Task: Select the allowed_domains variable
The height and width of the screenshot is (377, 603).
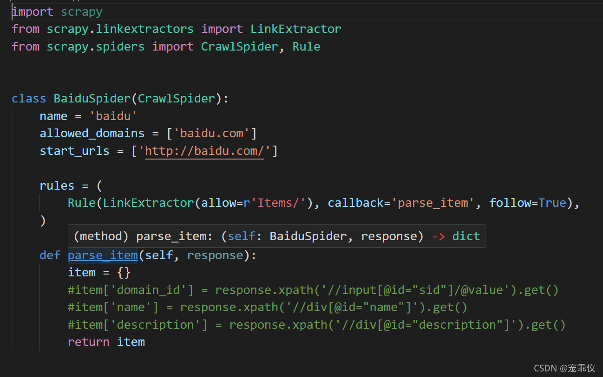Action: tap(92, 133)
